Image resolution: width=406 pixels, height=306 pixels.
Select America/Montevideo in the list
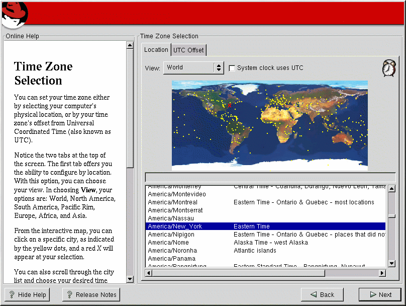click(265, 194)
